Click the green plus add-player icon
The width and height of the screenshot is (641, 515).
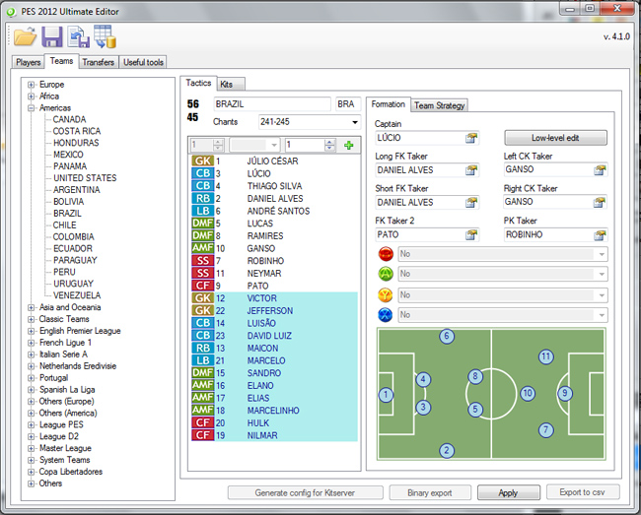349,146
